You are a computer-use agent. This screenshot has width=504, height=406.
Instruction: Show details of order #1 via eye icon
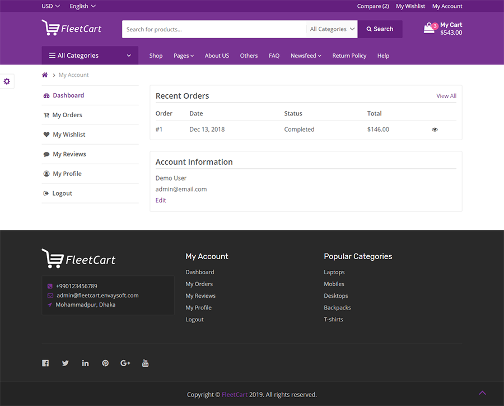(x=435, y=129)
